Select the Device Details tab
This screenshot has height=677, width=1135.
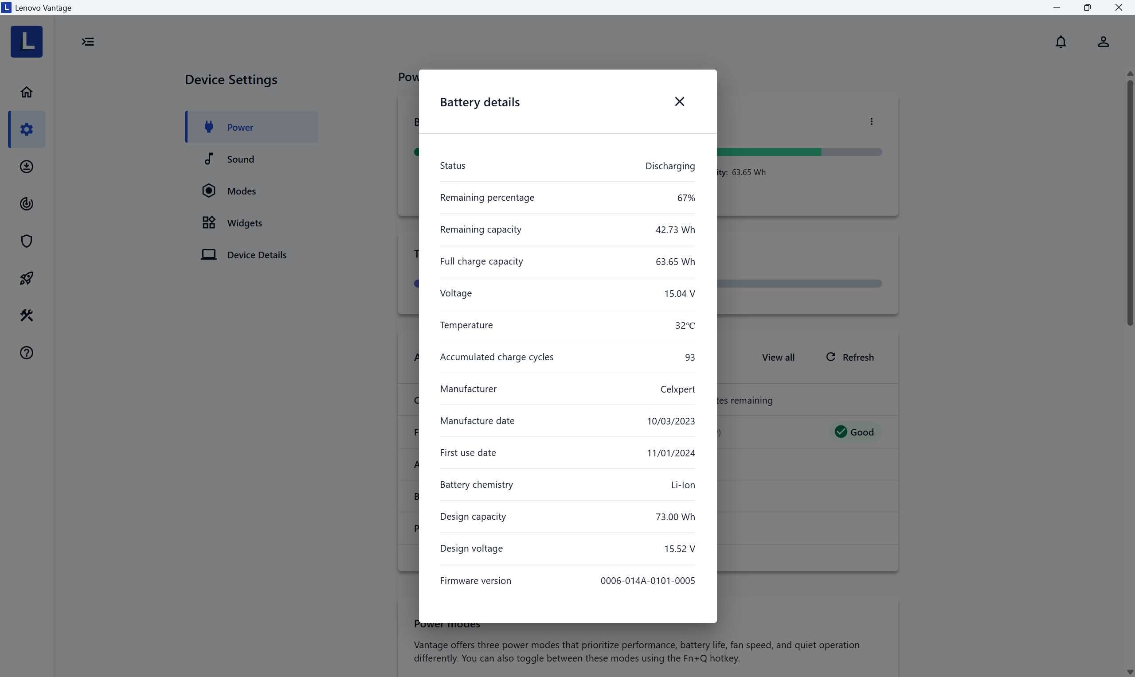(251, 255)
